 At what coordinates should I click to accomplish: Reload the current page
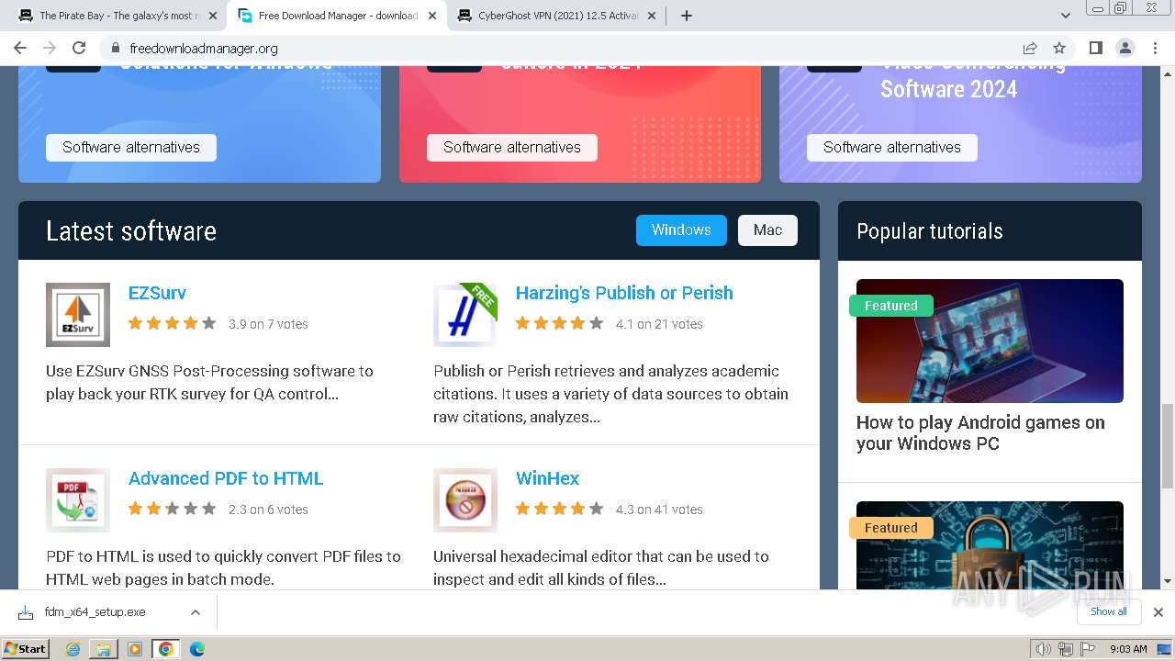tap(79, 48)
